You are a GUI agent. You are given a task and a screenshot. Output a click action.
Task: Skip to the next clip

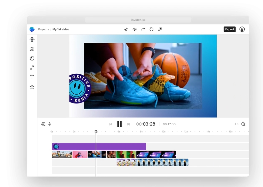[129, 124]
